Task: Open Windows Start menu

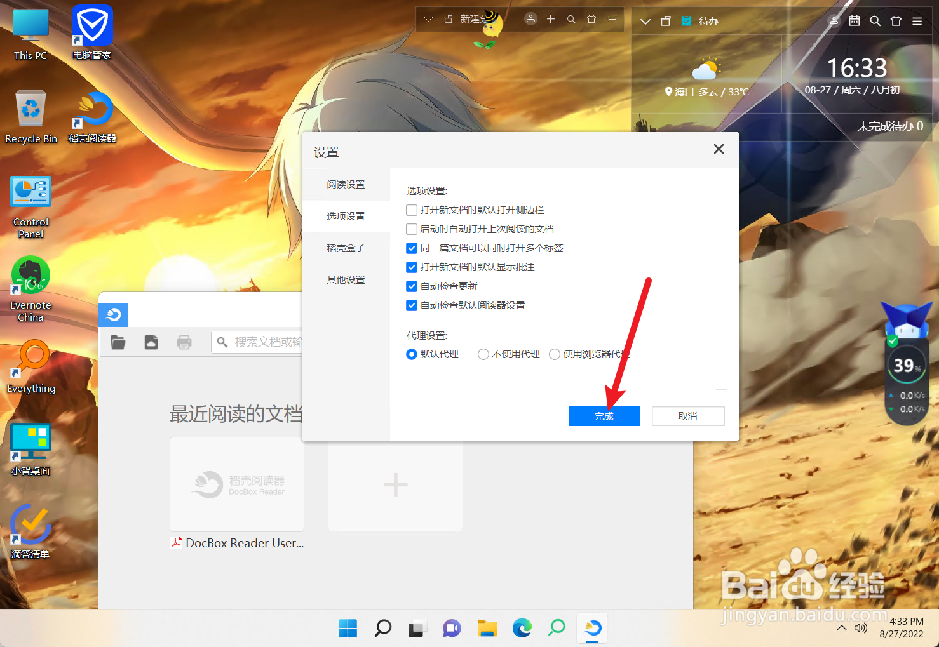Action: coord(348,628)
